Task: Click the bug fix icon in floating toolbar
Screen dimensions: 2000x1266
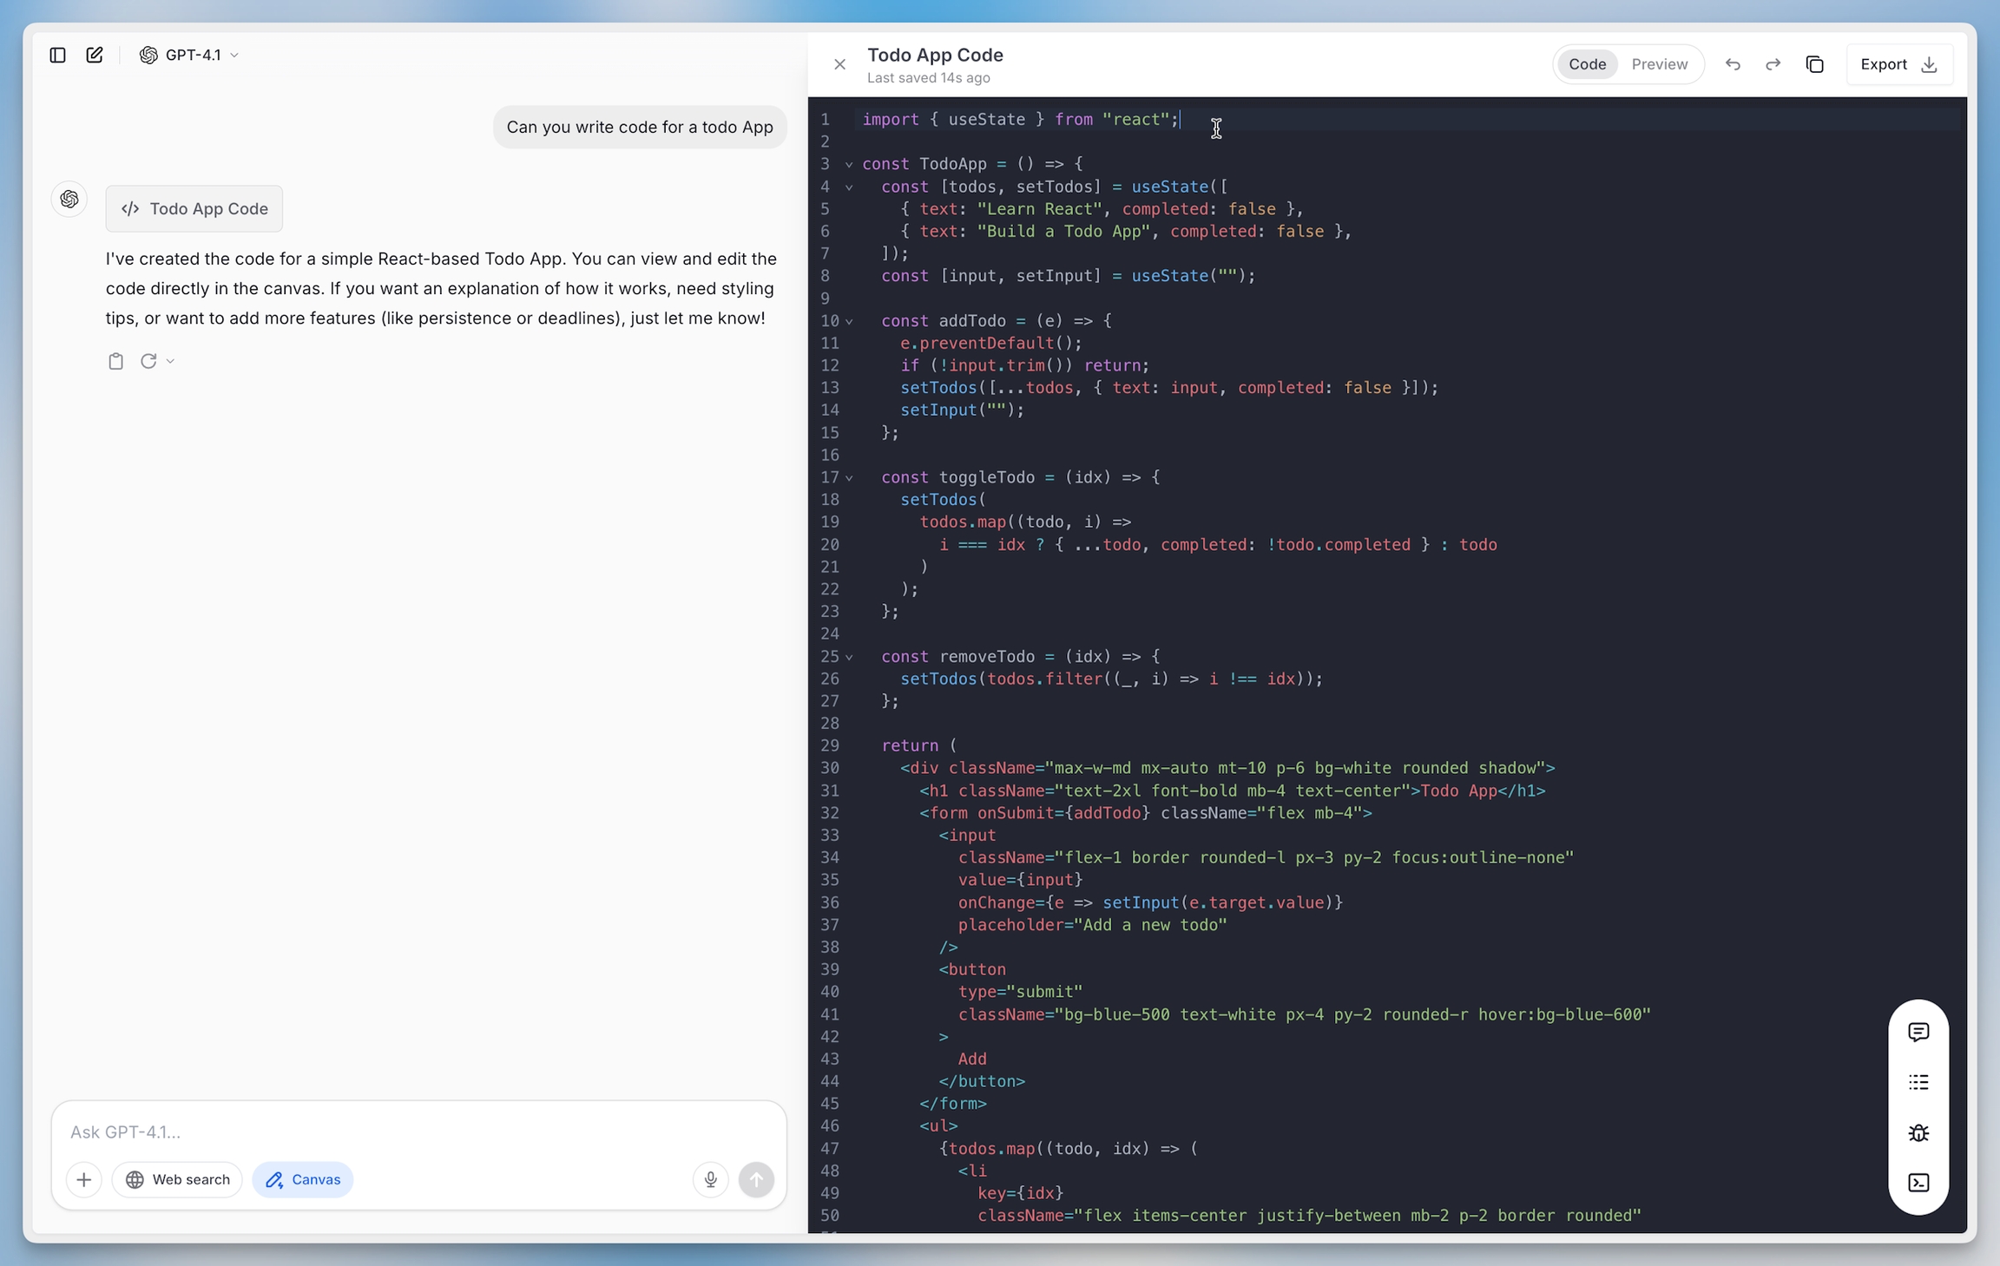Action: pos(1918,1132)
